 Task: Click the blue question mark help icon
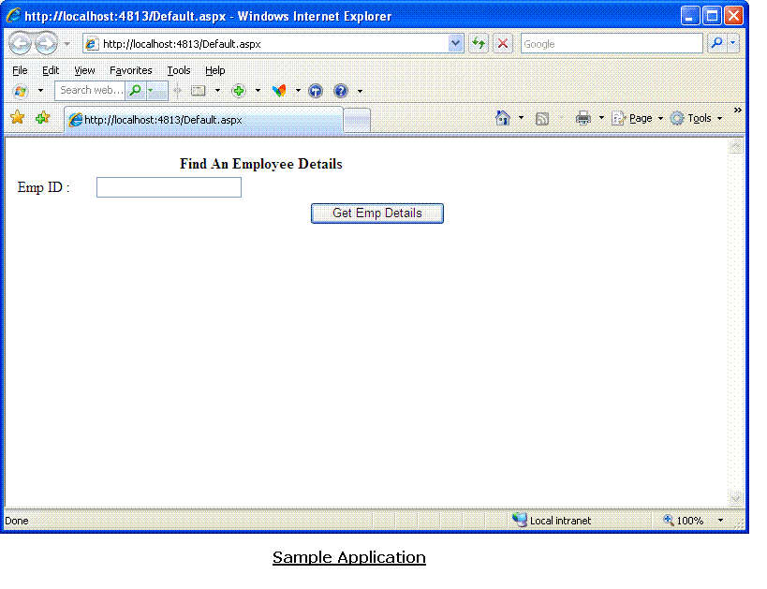[341, 91]
